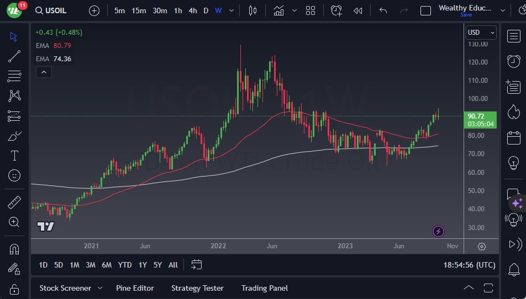Toggle the fullscreen layout checkbox square
526x299 pixels.
pyautogui.click(x=425, y=10)
